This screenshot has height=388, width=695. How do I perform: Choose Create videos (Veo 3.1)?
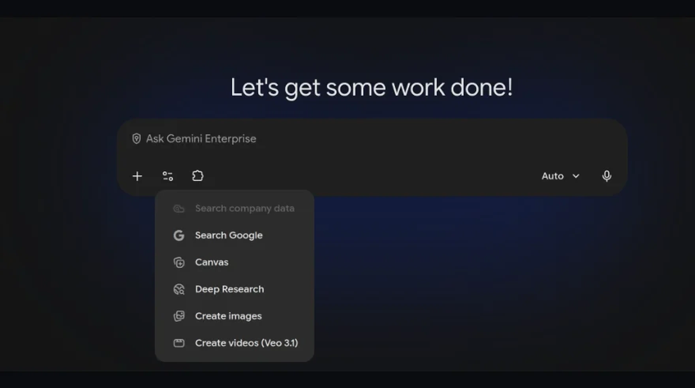pyautogui.click(x=235, y=343)
